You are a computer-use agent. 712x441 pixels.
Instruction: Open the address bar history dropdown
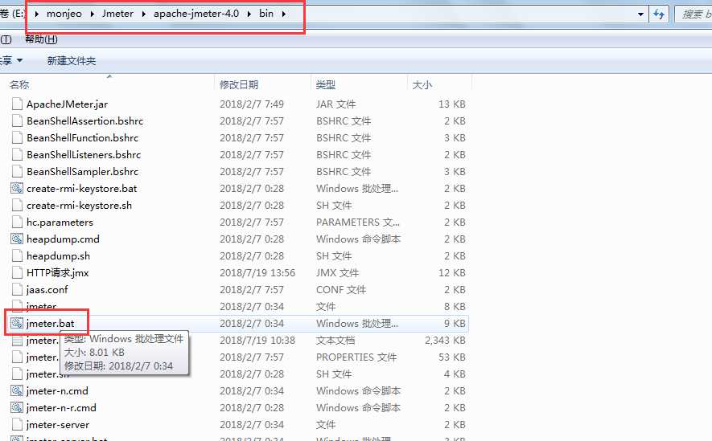pyautogui.click(x=640, y=14)
